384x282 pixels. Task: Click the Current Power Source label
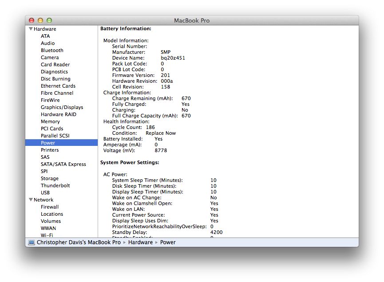(x=139, y=215)
